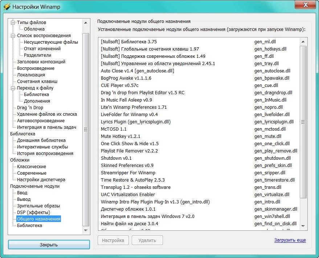Select Воспроизведение in the tree
This screenshot has width=319, height=258.
[x=36, y=68]
